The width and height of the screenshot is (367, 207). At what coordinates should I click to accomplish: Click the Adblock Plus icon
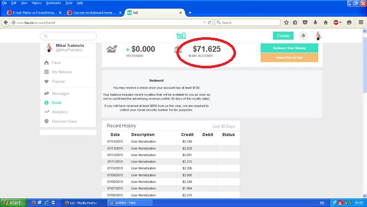tap(336, 22)
